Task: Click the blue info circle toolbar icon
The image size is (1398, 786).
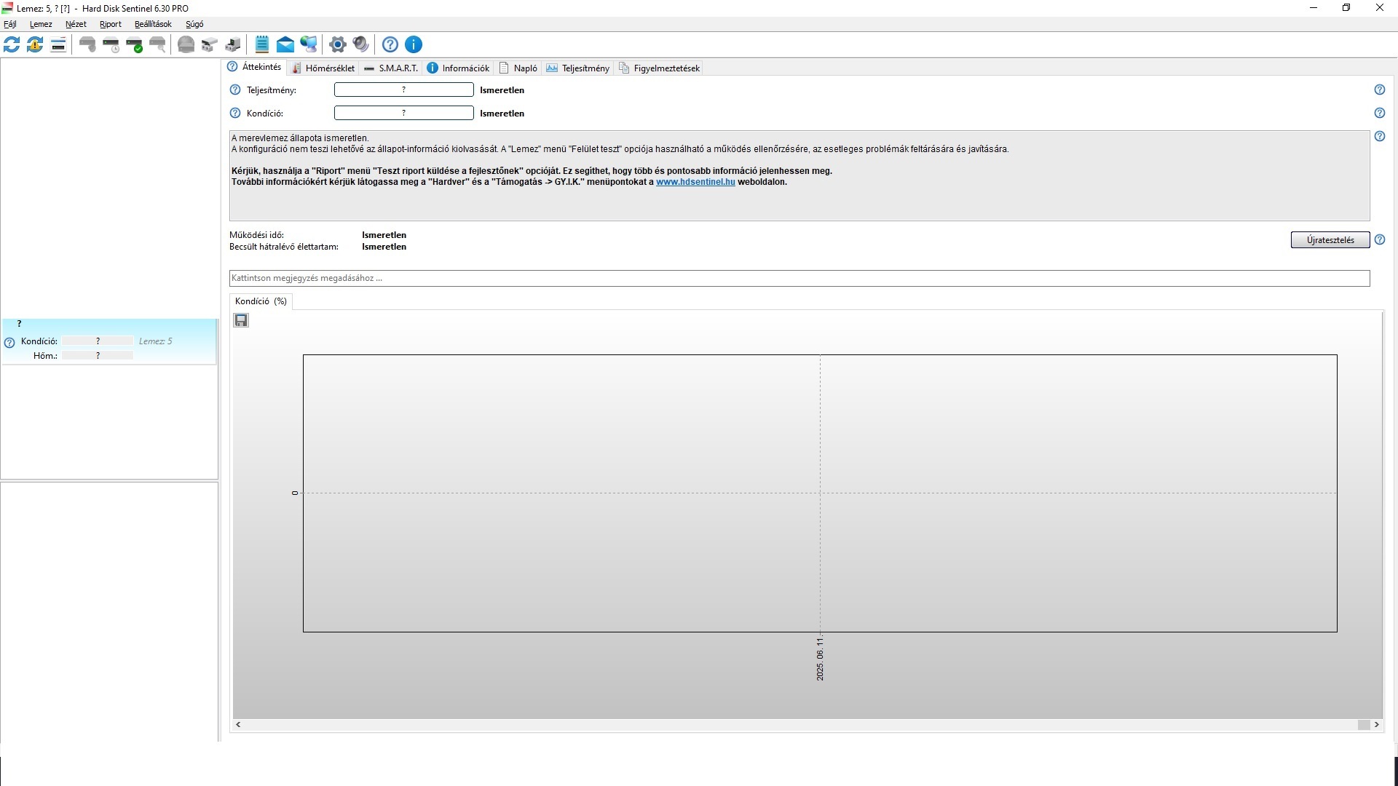Action: [414, 44]
